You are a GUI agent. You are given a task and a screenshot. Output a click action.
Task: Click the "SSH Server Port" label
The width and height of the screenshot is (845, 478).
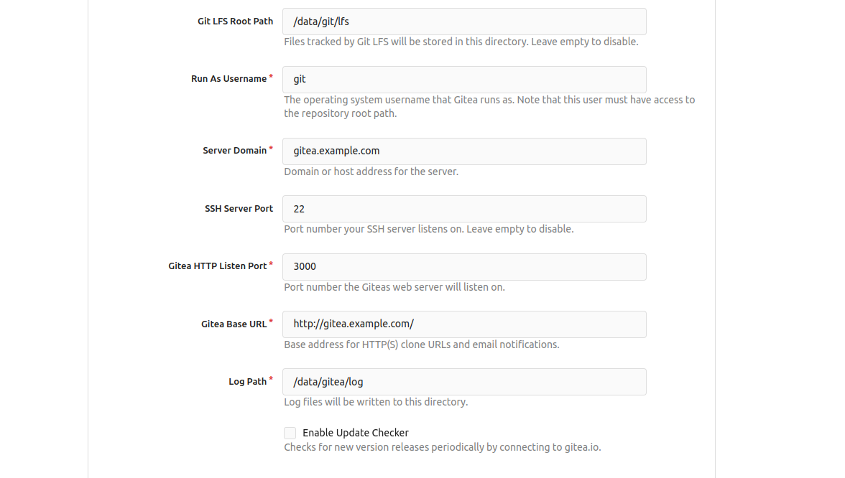click(239, 209)
